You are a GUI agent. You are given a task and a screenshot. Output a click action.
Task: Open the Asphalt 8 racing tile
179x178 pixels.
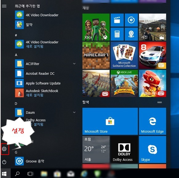[x=153, y=55]
